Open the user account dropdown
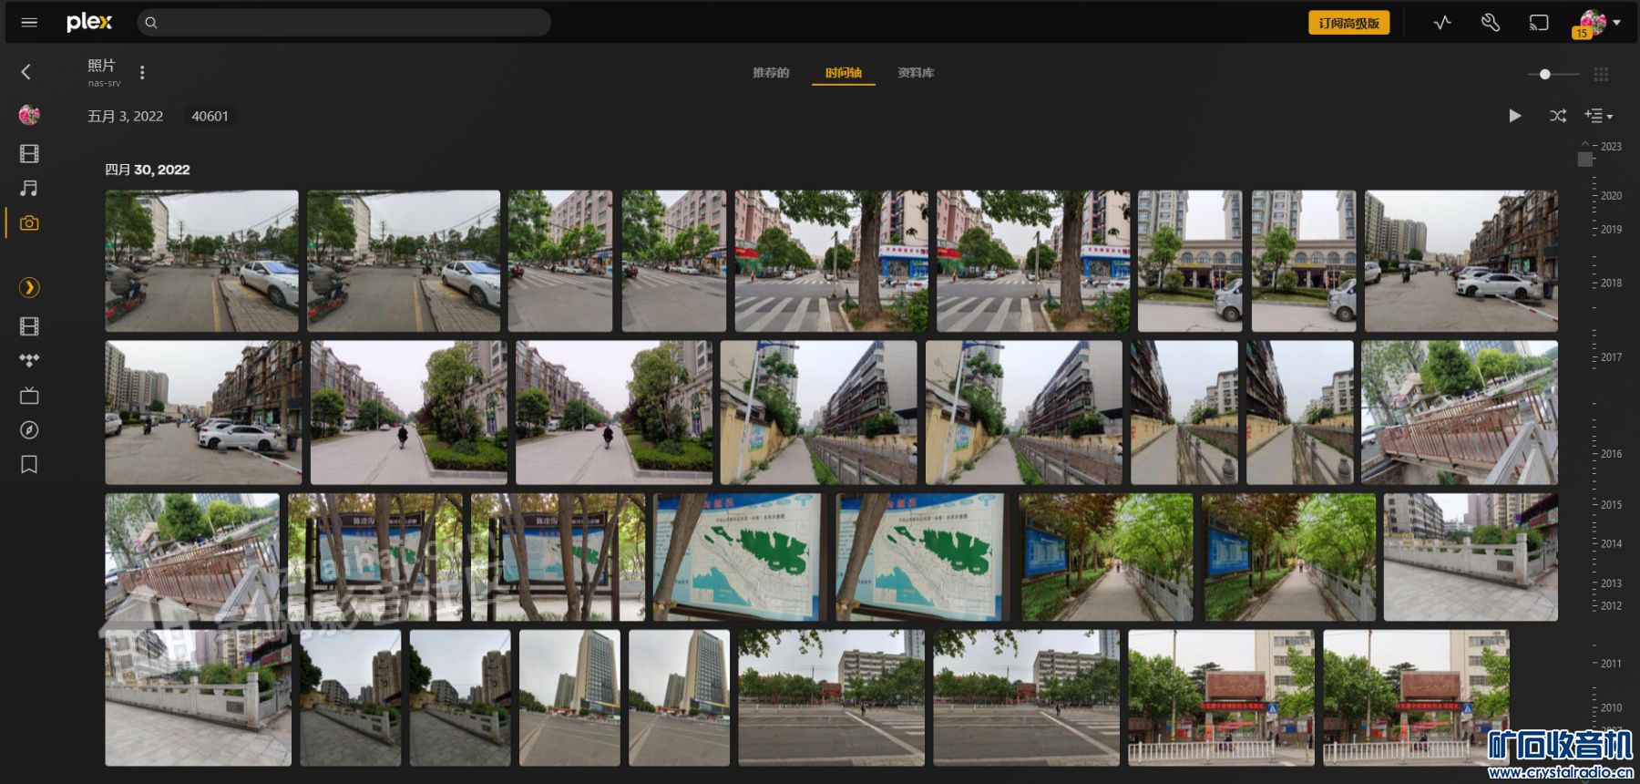The height and width of the screenshot is (784, 1640). point(1600,23)
